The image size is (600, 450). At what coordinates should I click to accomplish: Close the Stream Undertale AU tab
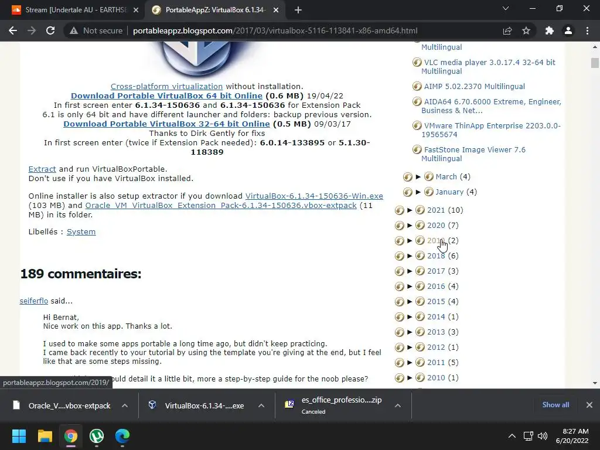point(136,11)
